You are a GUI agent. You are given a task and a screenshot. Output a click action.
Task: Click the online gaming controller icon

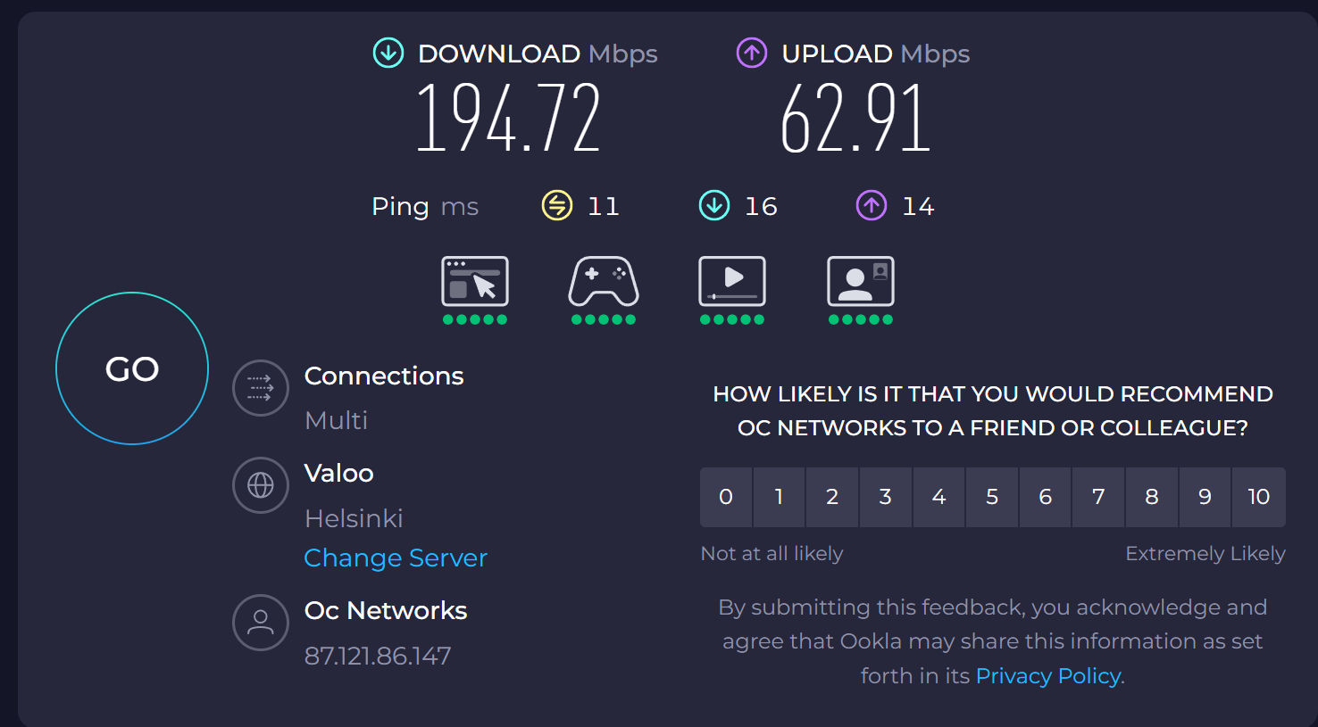pyautogui.click(x=604, y=282)
